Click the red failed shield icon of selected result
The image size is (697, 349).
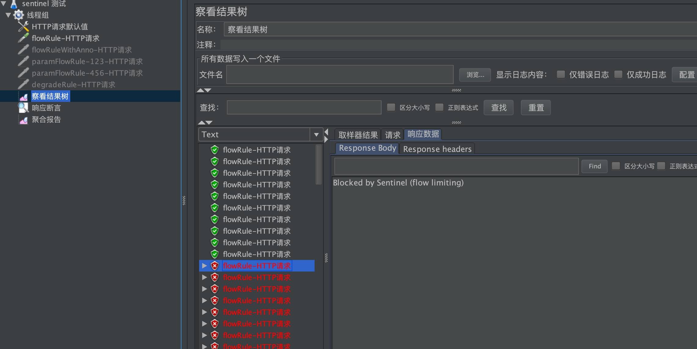pos(215,266)
